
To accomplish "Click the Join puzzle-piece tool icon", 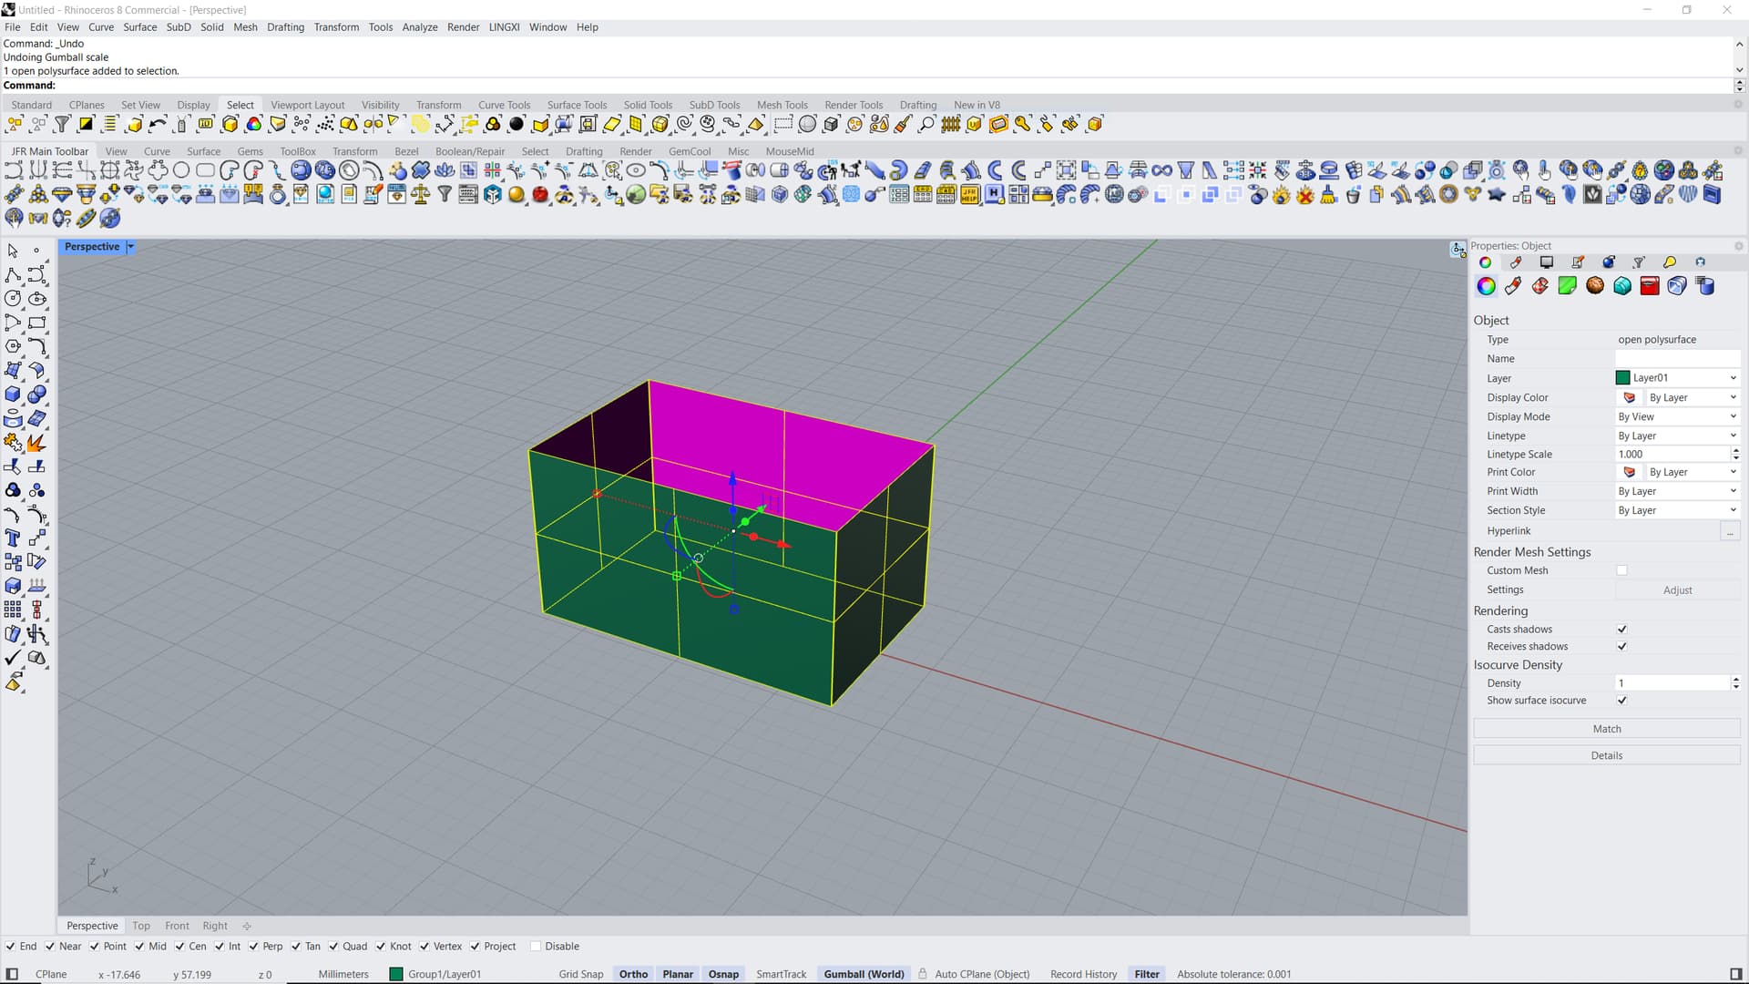I will coord(13,442).
